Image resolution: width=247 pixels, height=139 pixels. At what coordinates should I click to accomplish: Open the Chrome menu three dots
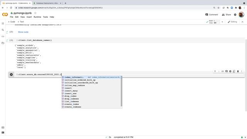click(x=244, y=8)
